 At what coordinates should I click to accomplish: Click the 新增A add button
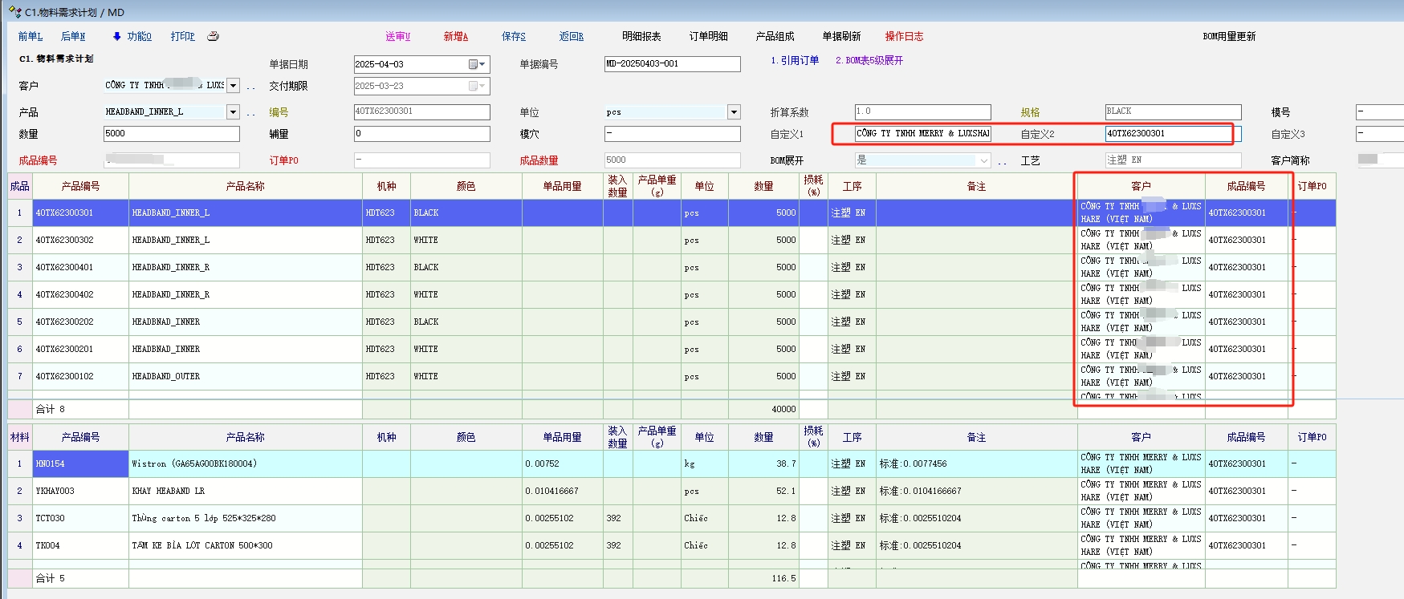click(x=455, y=36)
